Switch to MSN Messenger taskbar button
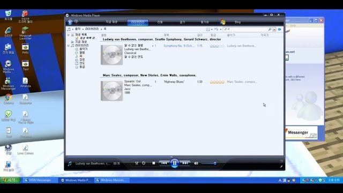343x193 pixels. click(40, 180)
